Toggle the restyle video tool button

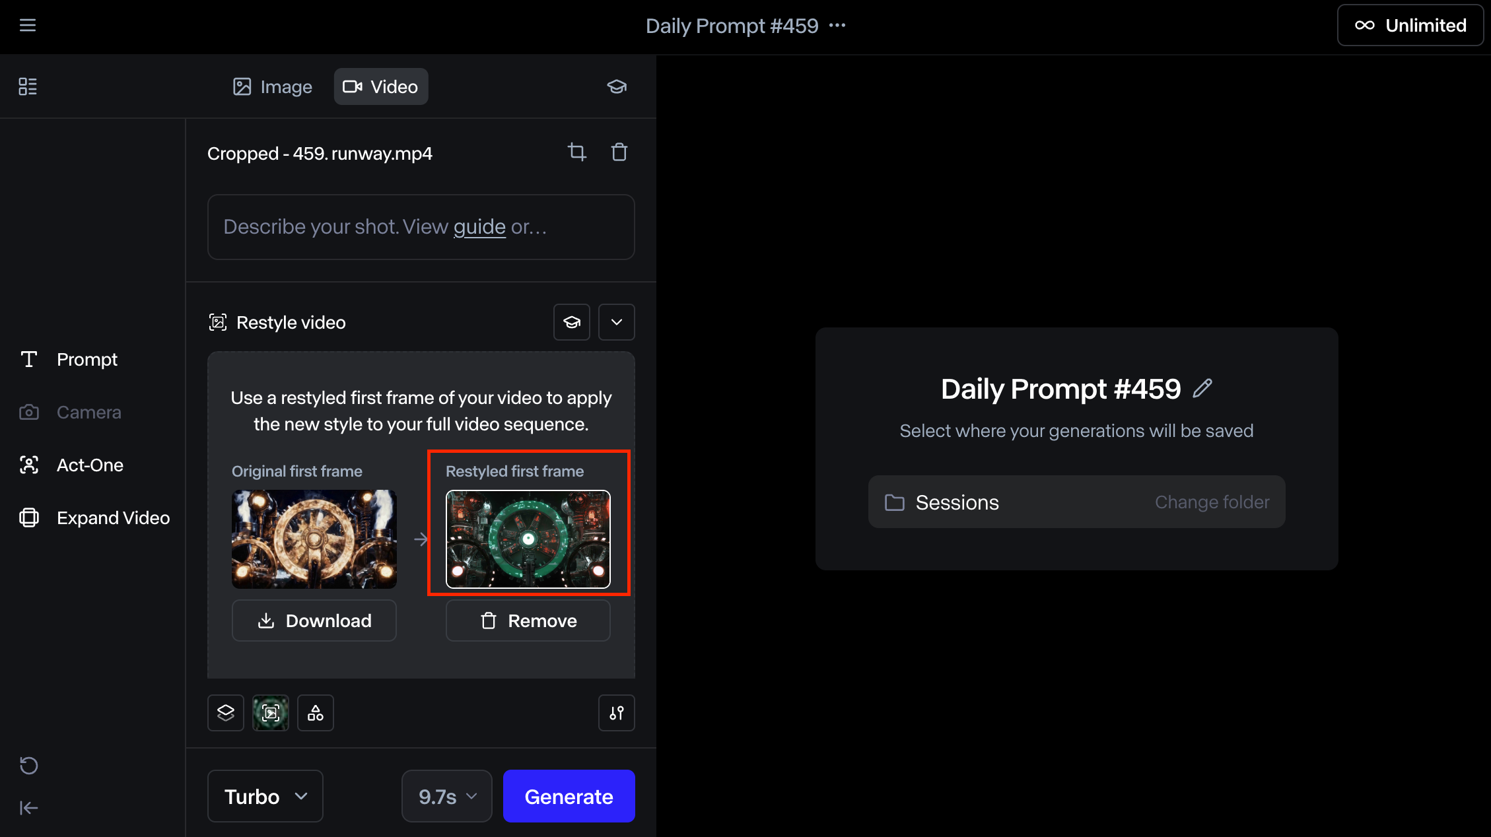click(271, 713)
